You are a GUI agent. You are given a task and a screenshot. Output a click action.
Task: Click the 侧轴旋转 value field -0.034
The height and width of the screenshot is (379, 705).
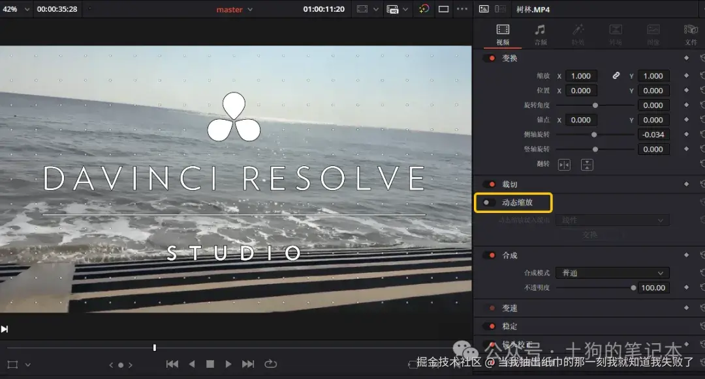pos(653,135)
